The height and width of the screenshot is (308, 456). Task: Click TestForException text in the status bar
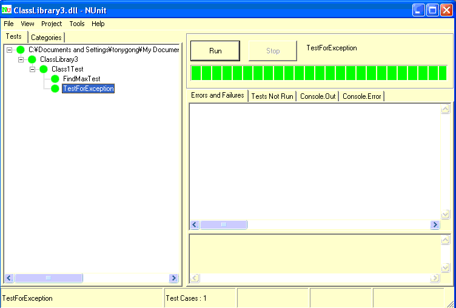click(27, 298)
